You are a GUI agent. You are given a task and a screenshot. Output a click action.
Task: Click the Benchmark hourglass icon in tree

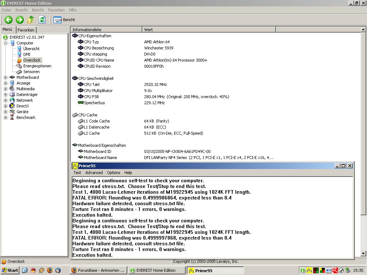pos(12,117)
